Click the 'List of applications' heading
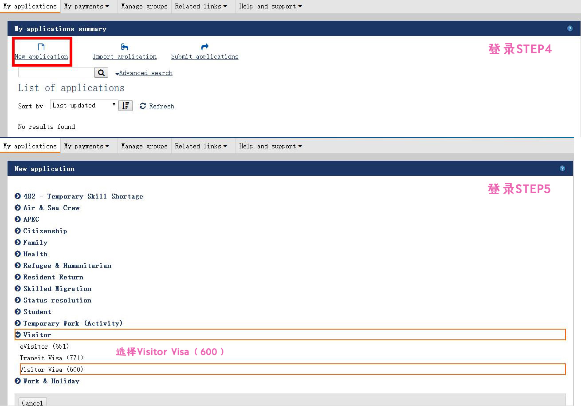This screenshot has width=581, height=406. click(x=71, y=88)
